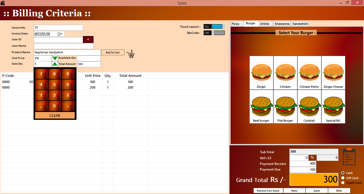This screenshot has height=194, width=364.
Task: Open the Shawarma tab
Action: coord(282,23)
